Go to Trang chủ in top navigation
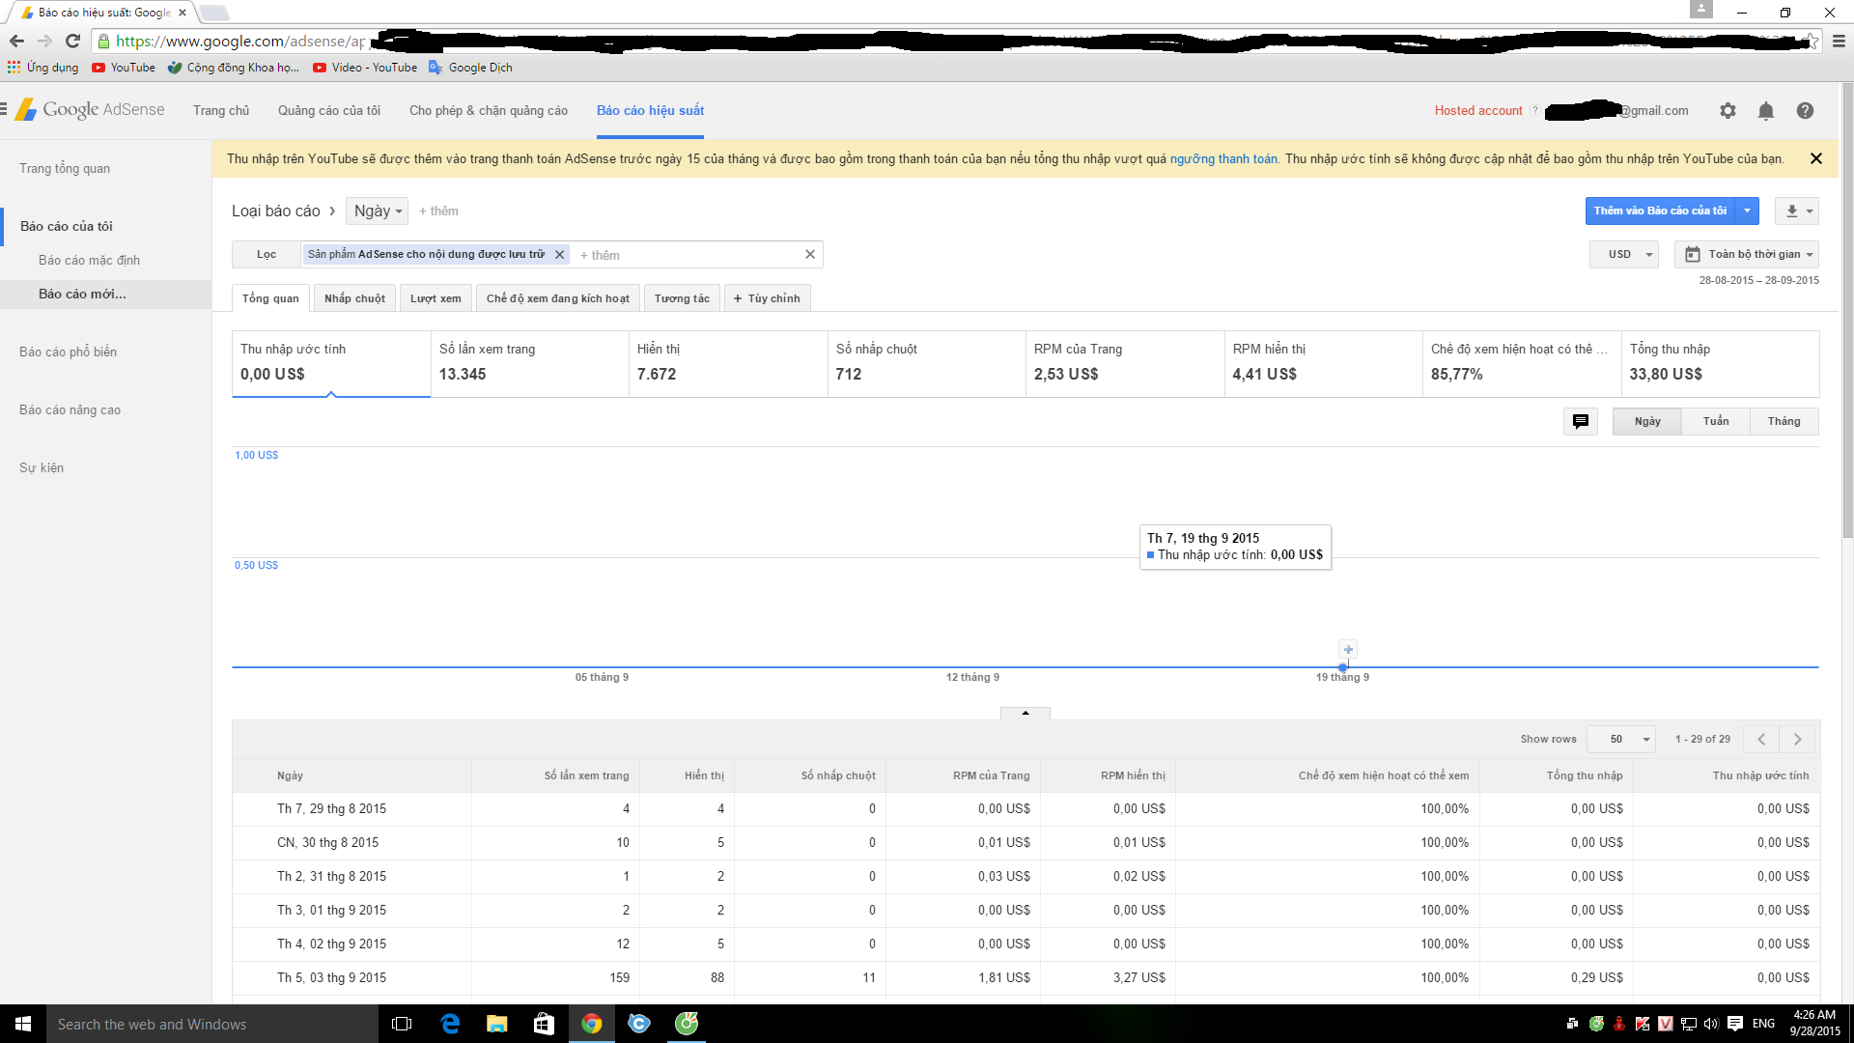The image size is (1854, 1043). 221,111
